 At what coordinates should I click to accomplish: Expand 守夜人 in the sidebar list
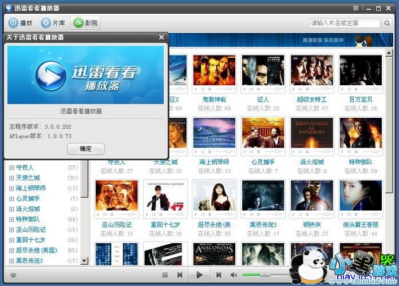tap(11, 168)
